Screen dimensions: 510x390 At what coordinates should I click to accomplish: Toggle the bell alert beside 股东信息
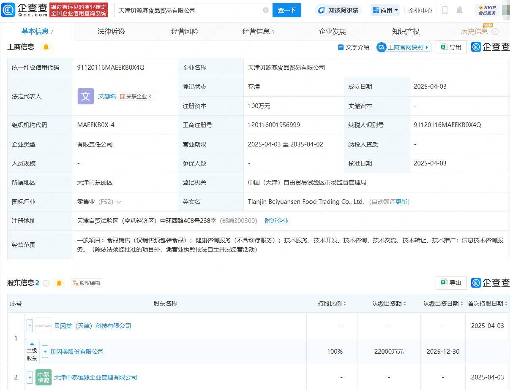click(x=59, y=283)
